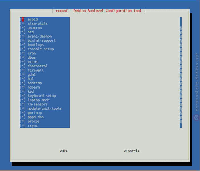The image size is (200, 171).
Task: Select the hddtemp label
Action: coord(35,83)
